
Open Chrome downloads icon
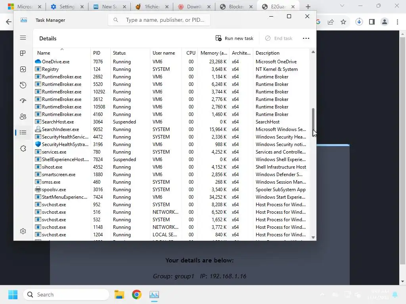tap(359, 22)
